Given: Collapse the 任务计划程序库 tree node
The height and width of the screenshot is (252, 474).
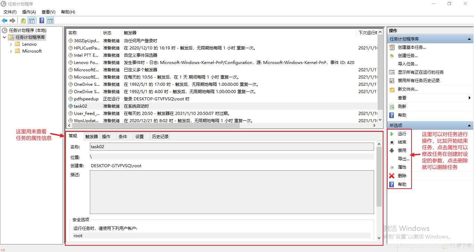Looking at the screenshot, I should [5, 37].
